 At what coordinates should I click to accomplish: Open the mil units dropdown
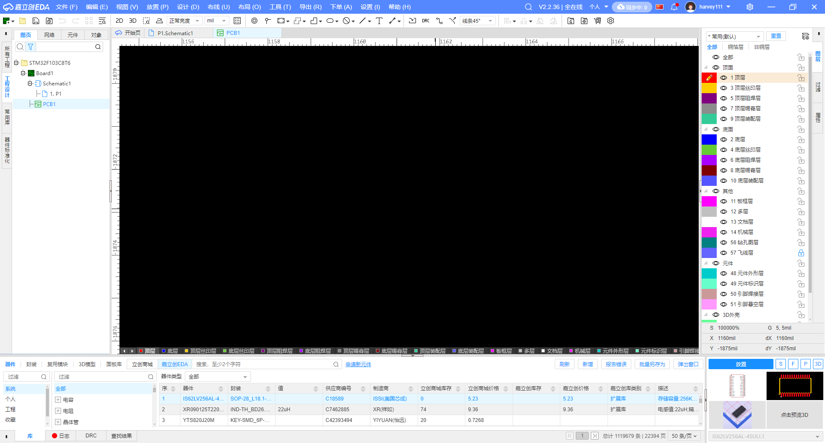tap(217, 21)
